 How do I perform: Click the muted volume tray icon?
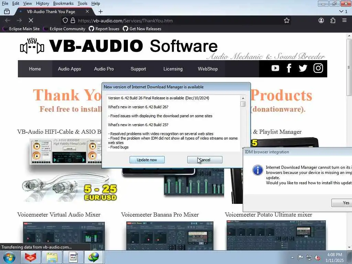click(317, 258)
